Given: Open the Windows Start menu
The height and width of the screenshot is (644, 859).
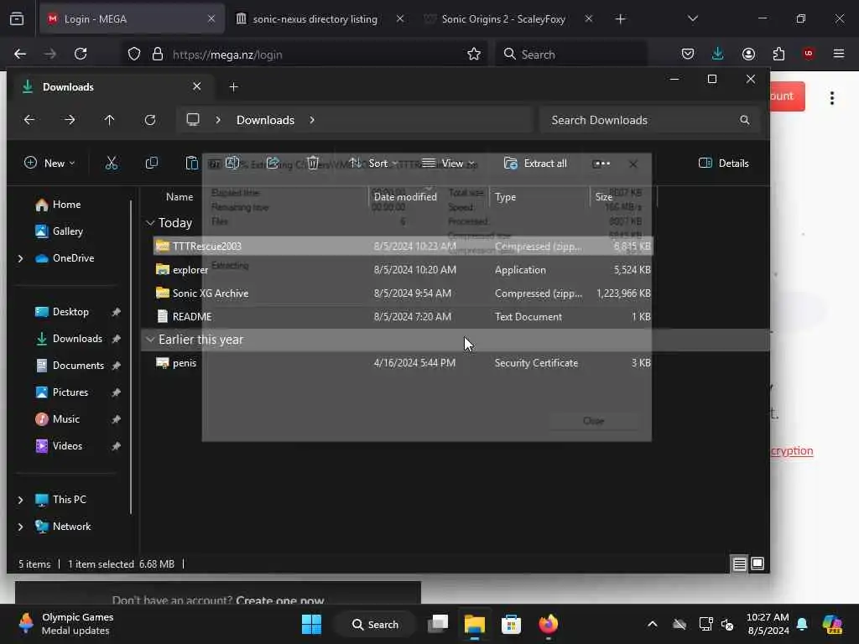Looking at the screenshot, I should 312,624.
